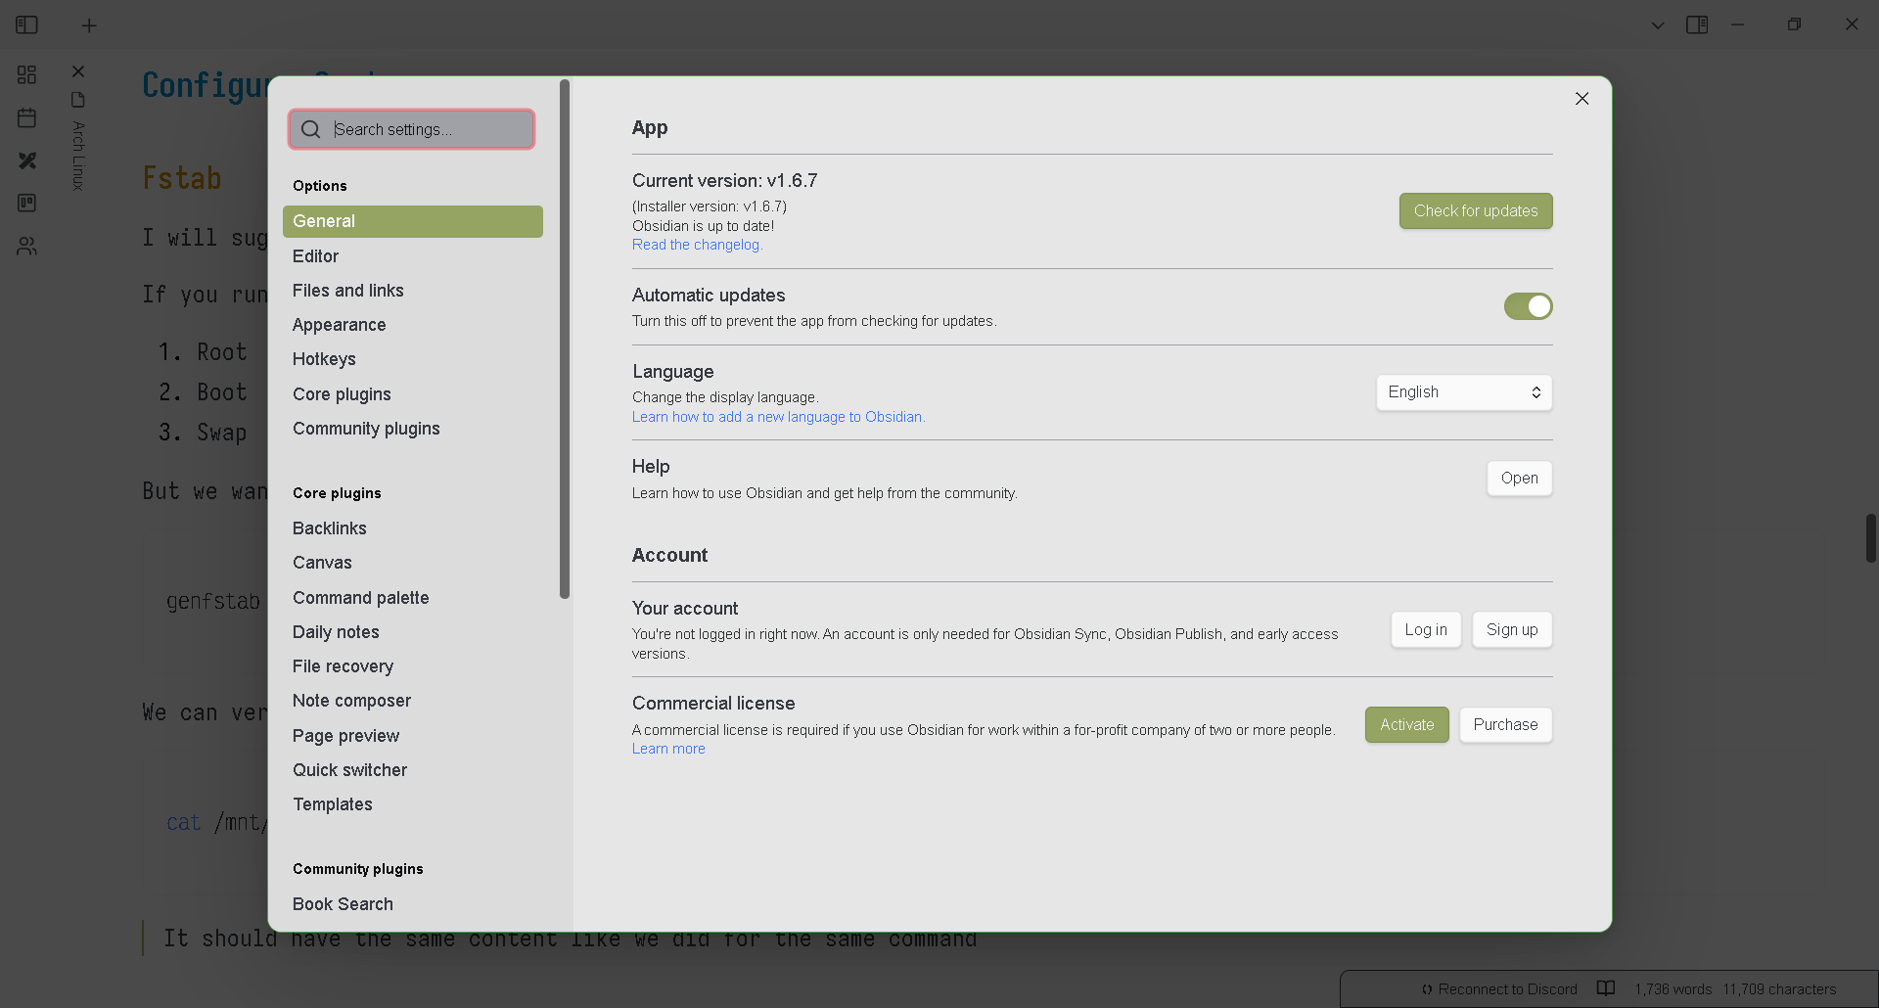Screen dimensions: 1879x1008
Task: Toggle the left sidebar icon
Action: [27, 25]
